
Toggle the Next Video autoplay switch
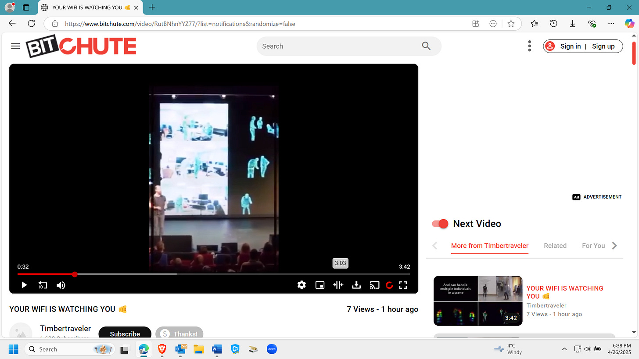pyautogui.click(x=440, y=224)
